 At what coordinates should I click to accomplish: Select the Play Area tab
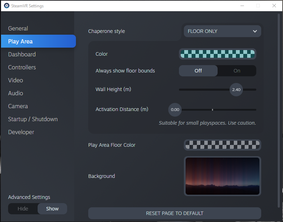pyautogui.click(x=38, y=41)
